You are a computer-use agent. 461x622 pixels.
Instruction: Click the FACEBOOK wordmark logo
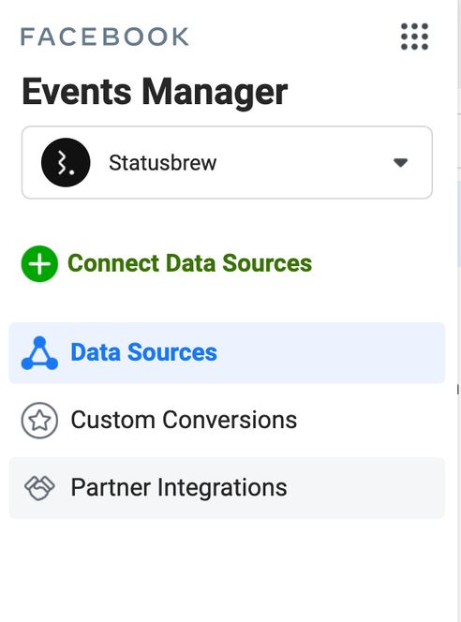click(x=105, y=37)
